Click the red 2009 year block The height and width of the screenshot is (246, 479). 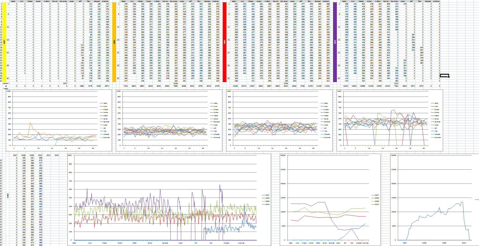pyautogui.click(x=225, y=42)
